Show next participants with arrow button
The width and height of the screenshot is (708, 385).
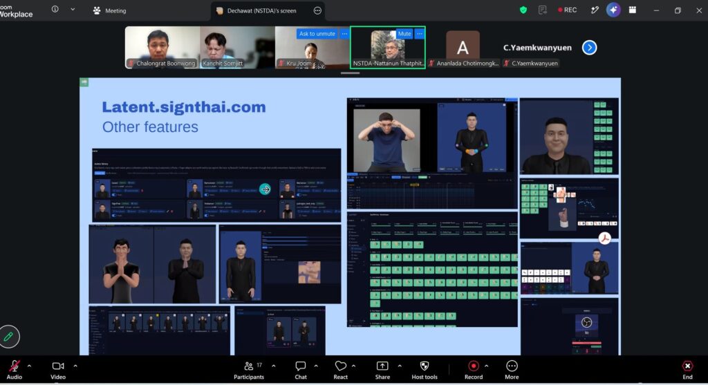589,48
